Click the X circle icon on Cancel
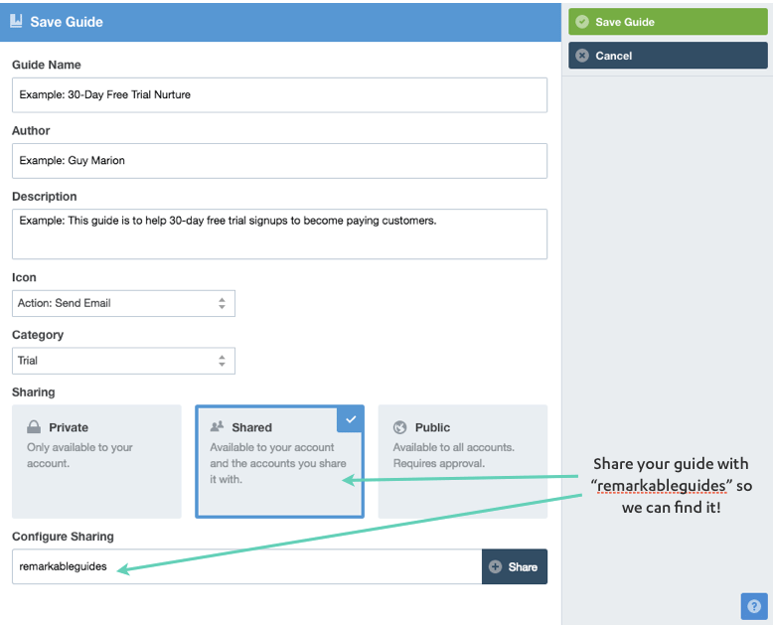Screen dimensions: 773x625 582,56
